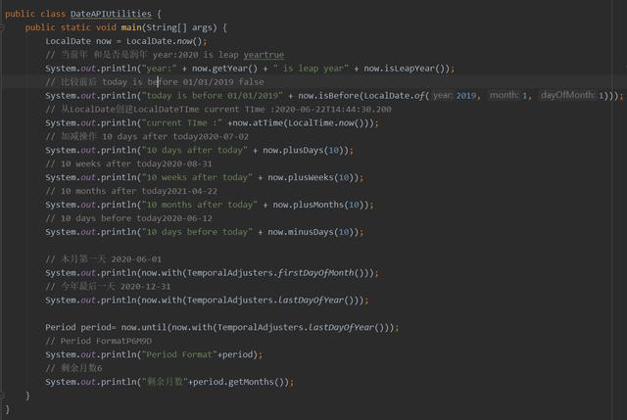
Task: Click string literal "10 months after today"
Action: [x=200, y=205]
